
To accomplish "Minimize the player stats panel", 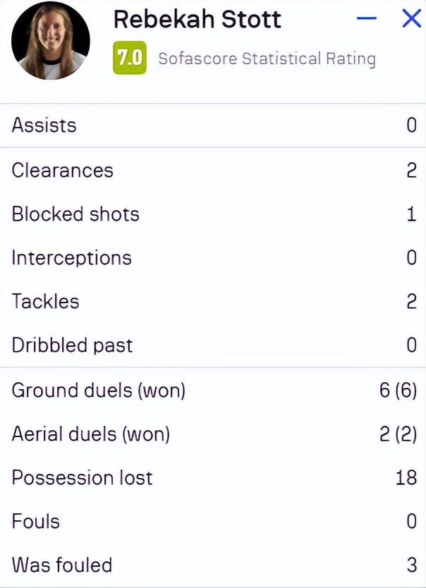I will 367,19.
